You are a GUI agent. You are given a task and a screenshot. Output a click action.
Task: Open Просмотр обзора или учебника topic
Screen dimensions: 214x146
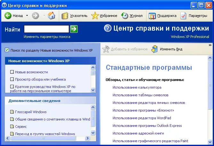(x=40, y=79)
